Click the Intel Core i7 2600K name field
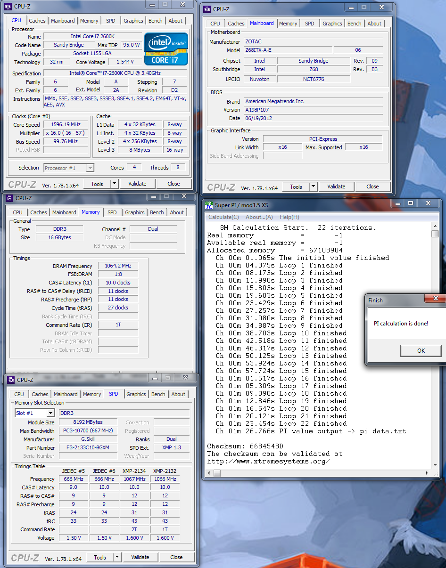446x568 pixels. pos(92,36)
